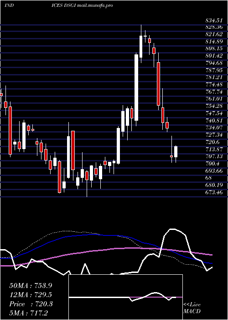The width and height of the screenshot is (228, 320).
Task: Click the 5MA : 717.2 readout
Action: click(x=28, y=313)
